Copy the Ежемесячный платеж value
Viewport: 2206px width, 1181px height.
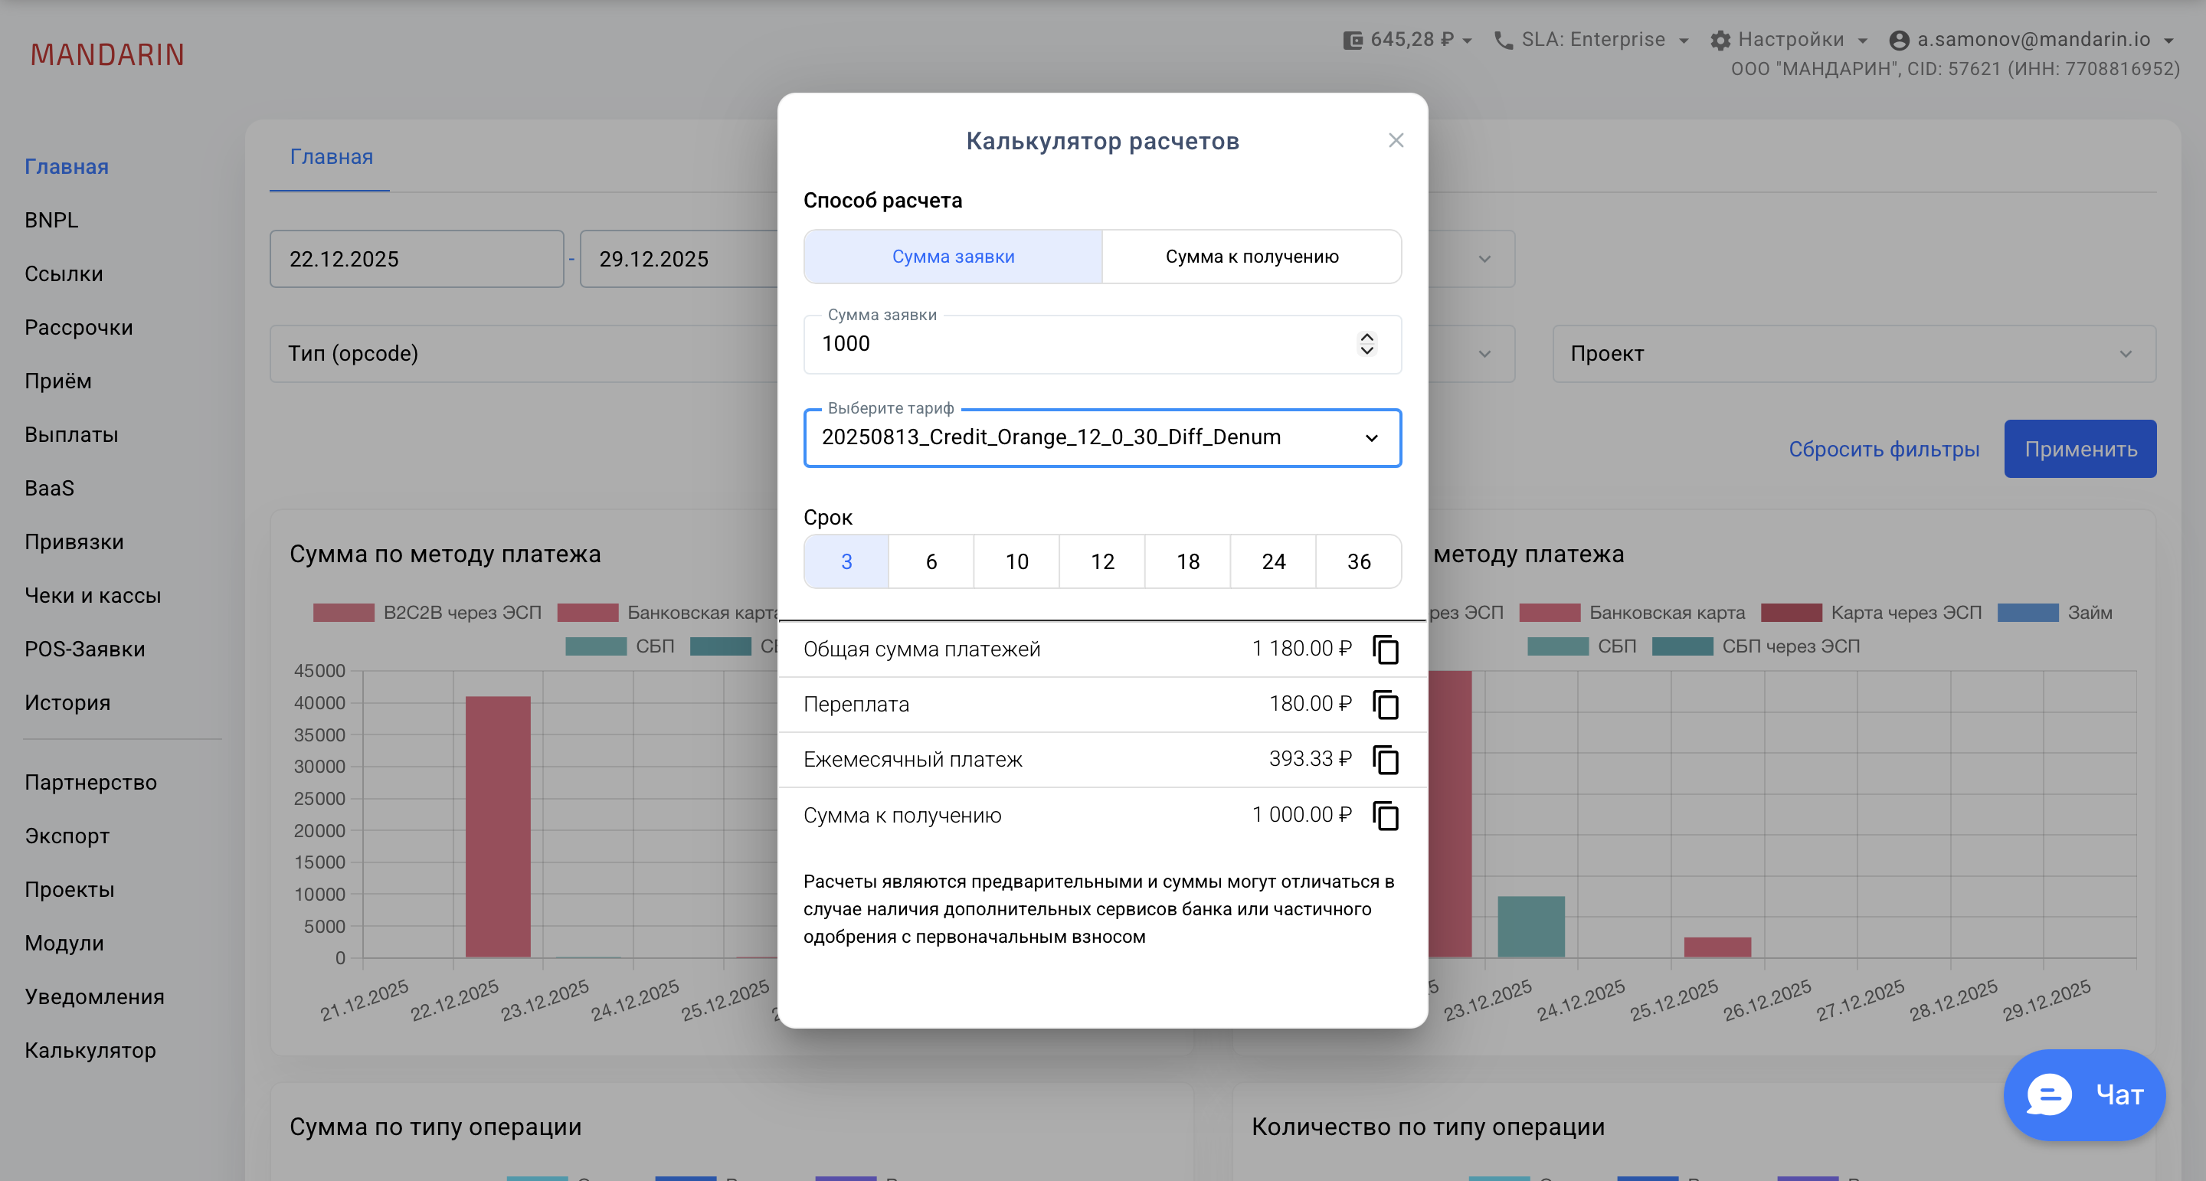(1386, 760)
